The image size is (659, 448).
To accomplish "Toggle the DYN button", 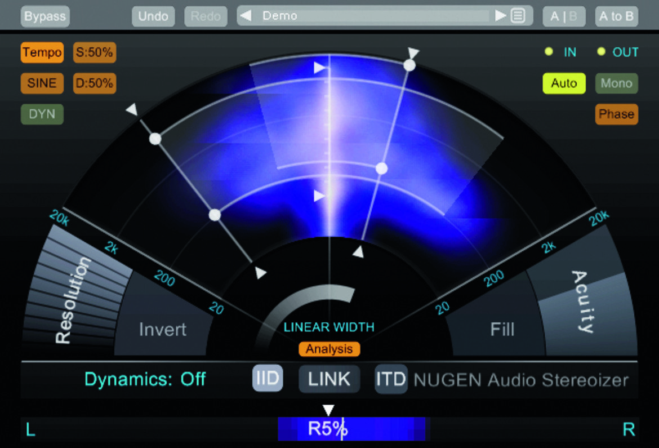I will (42, 114).
